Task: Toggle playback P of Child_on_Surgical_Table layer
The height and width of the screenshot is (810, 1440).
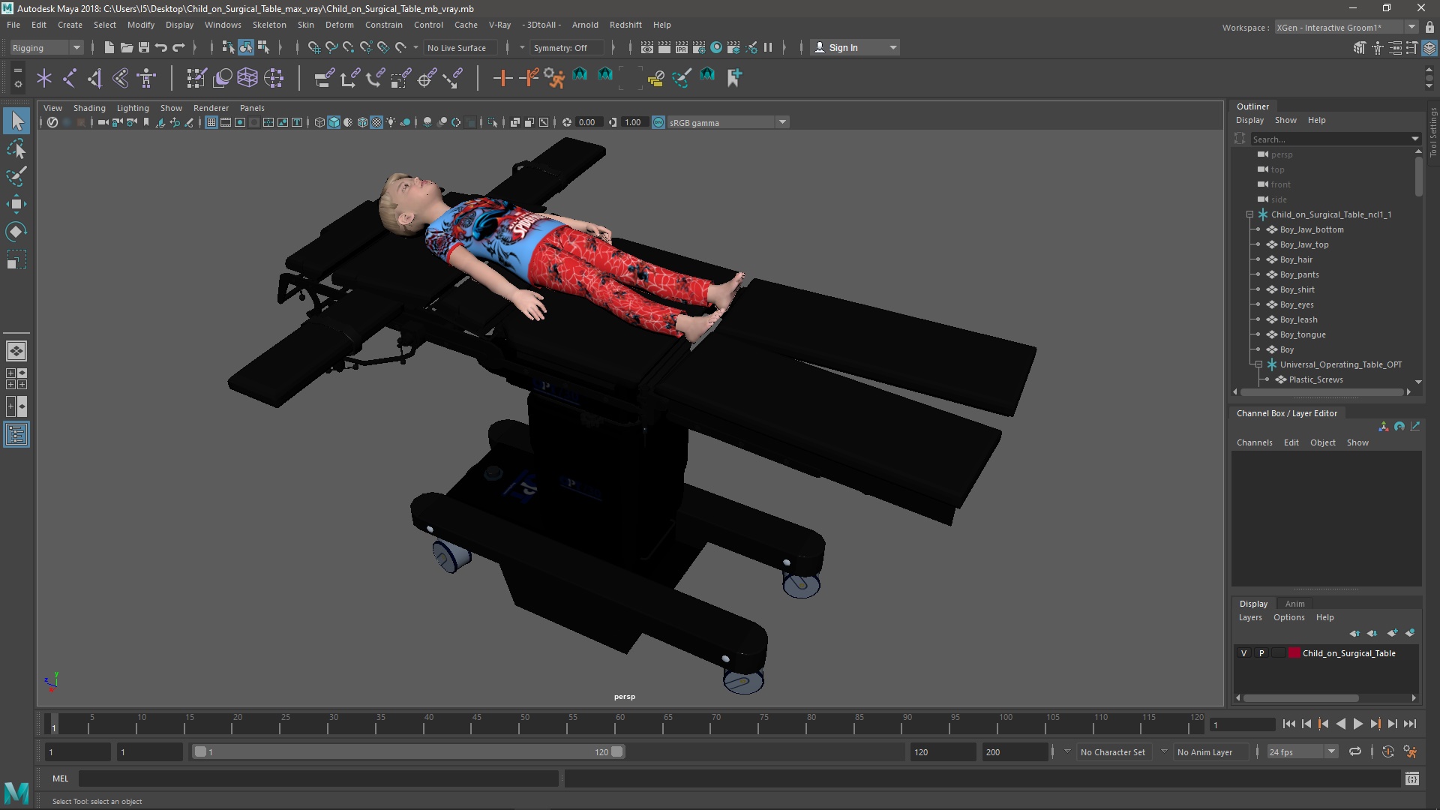Action: pyautogui.click(x=1261, y=653)
